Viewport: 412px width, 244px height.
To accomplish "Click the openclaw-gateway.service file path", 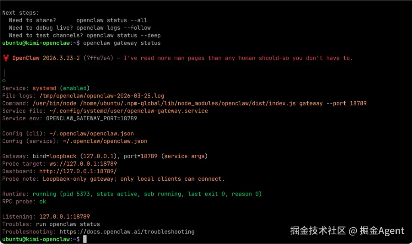I will coord(128,111).
